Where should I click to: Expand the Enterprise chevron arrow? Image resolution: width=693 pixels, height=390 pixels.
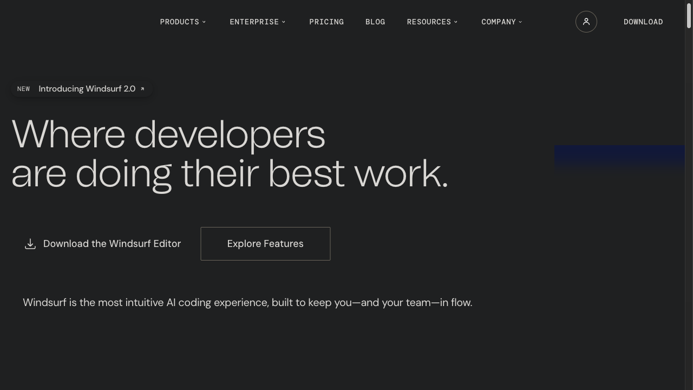tap(284, 22)
